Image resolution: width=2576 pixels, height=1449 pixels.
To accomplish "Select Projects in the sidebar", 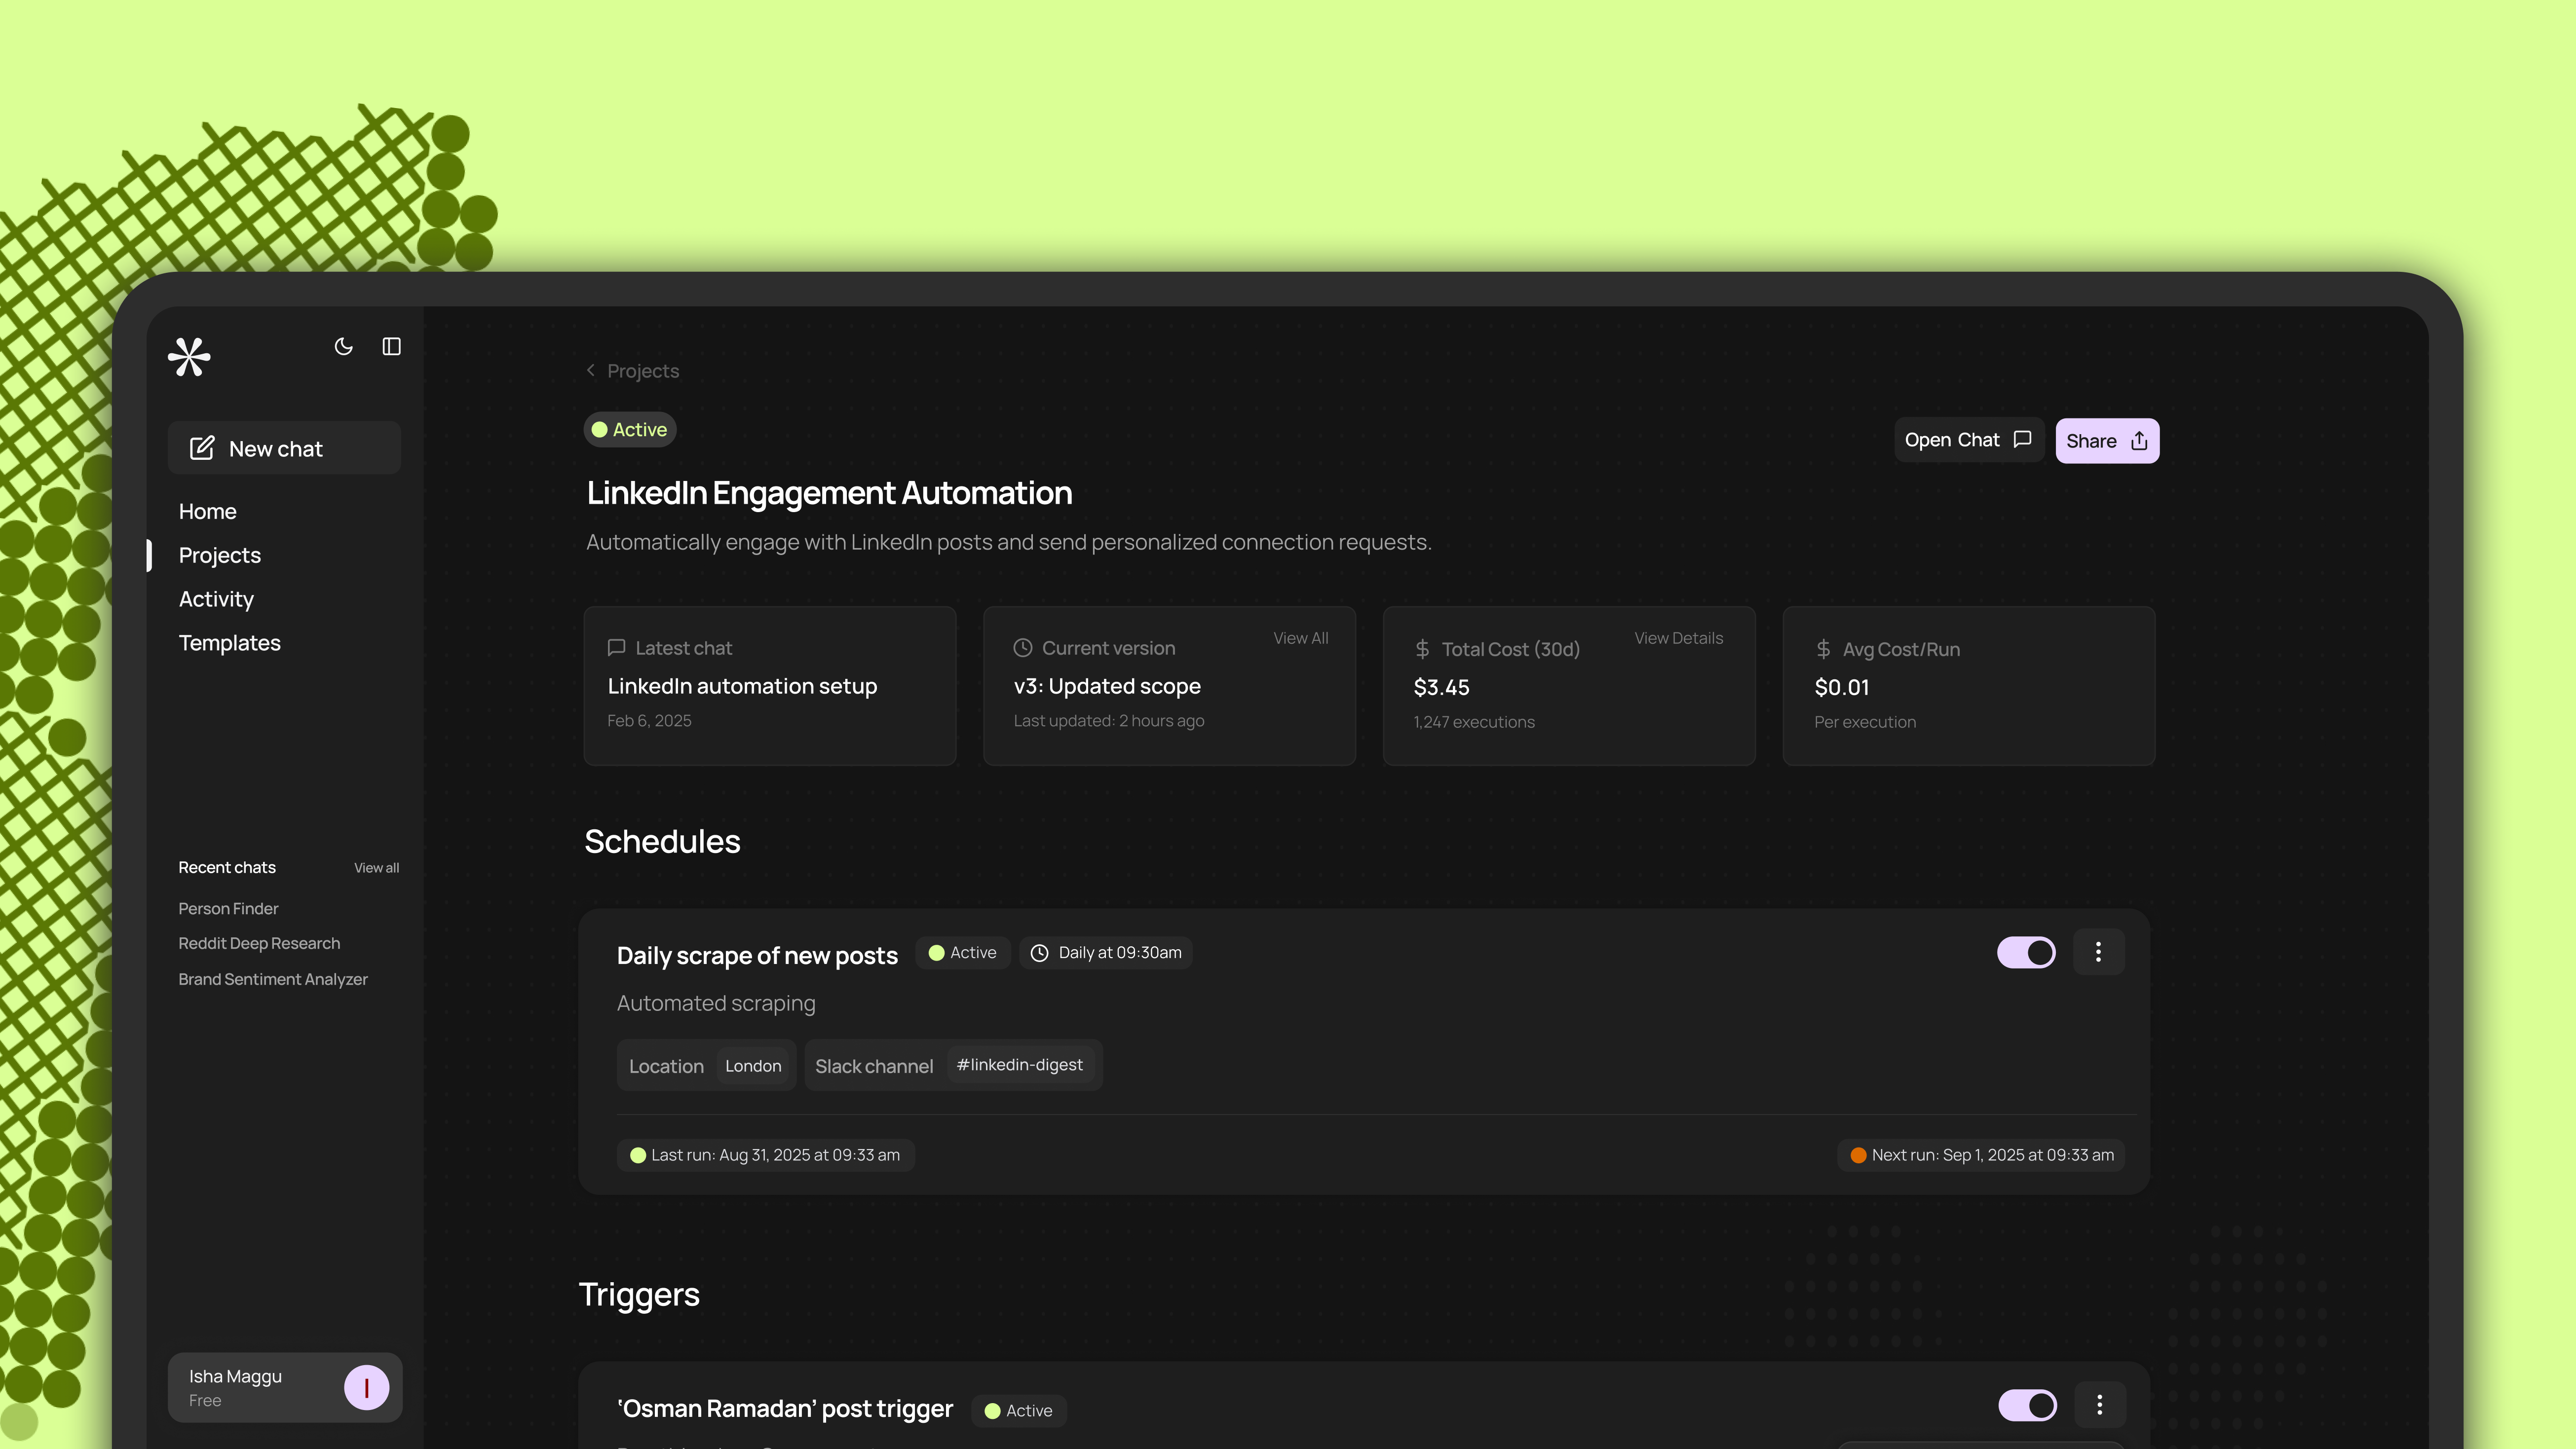I will [219, 555].
